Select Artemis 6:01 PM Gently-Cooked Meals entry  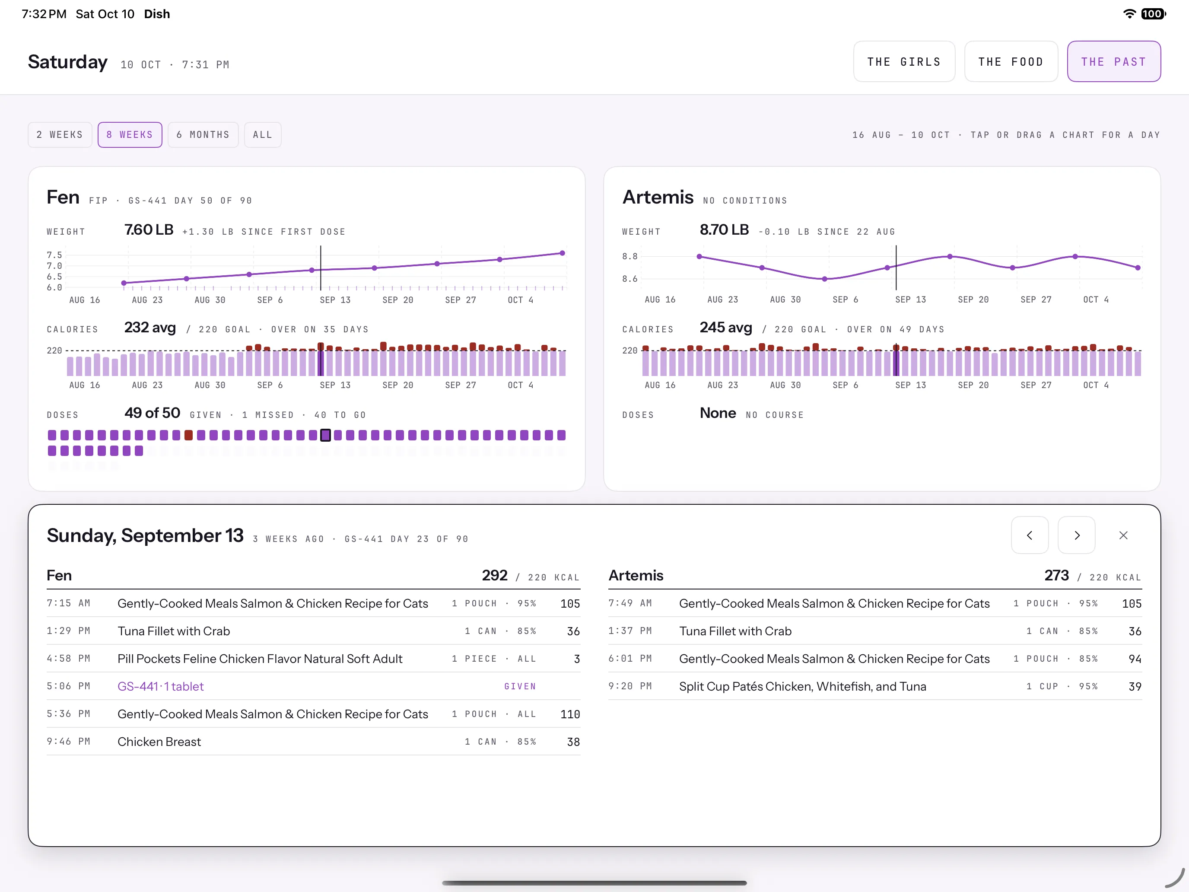tap(875, 659)
